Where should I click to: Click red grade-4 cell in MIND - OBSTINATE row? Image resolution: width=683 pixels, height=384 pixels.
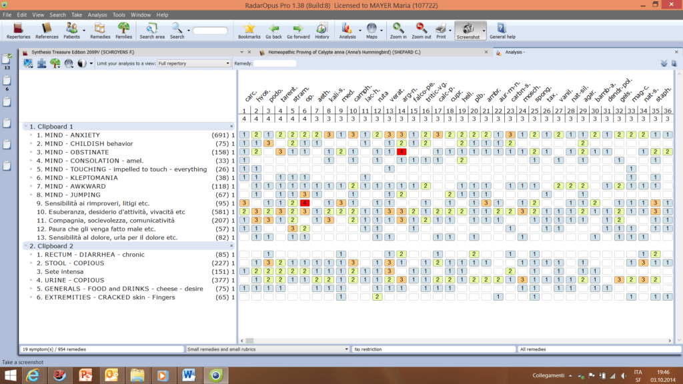[x=402, y=152]
